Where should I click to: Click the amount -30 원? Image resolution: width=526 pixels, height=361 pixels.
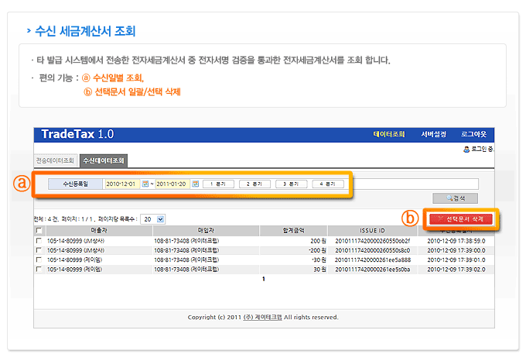319,260
